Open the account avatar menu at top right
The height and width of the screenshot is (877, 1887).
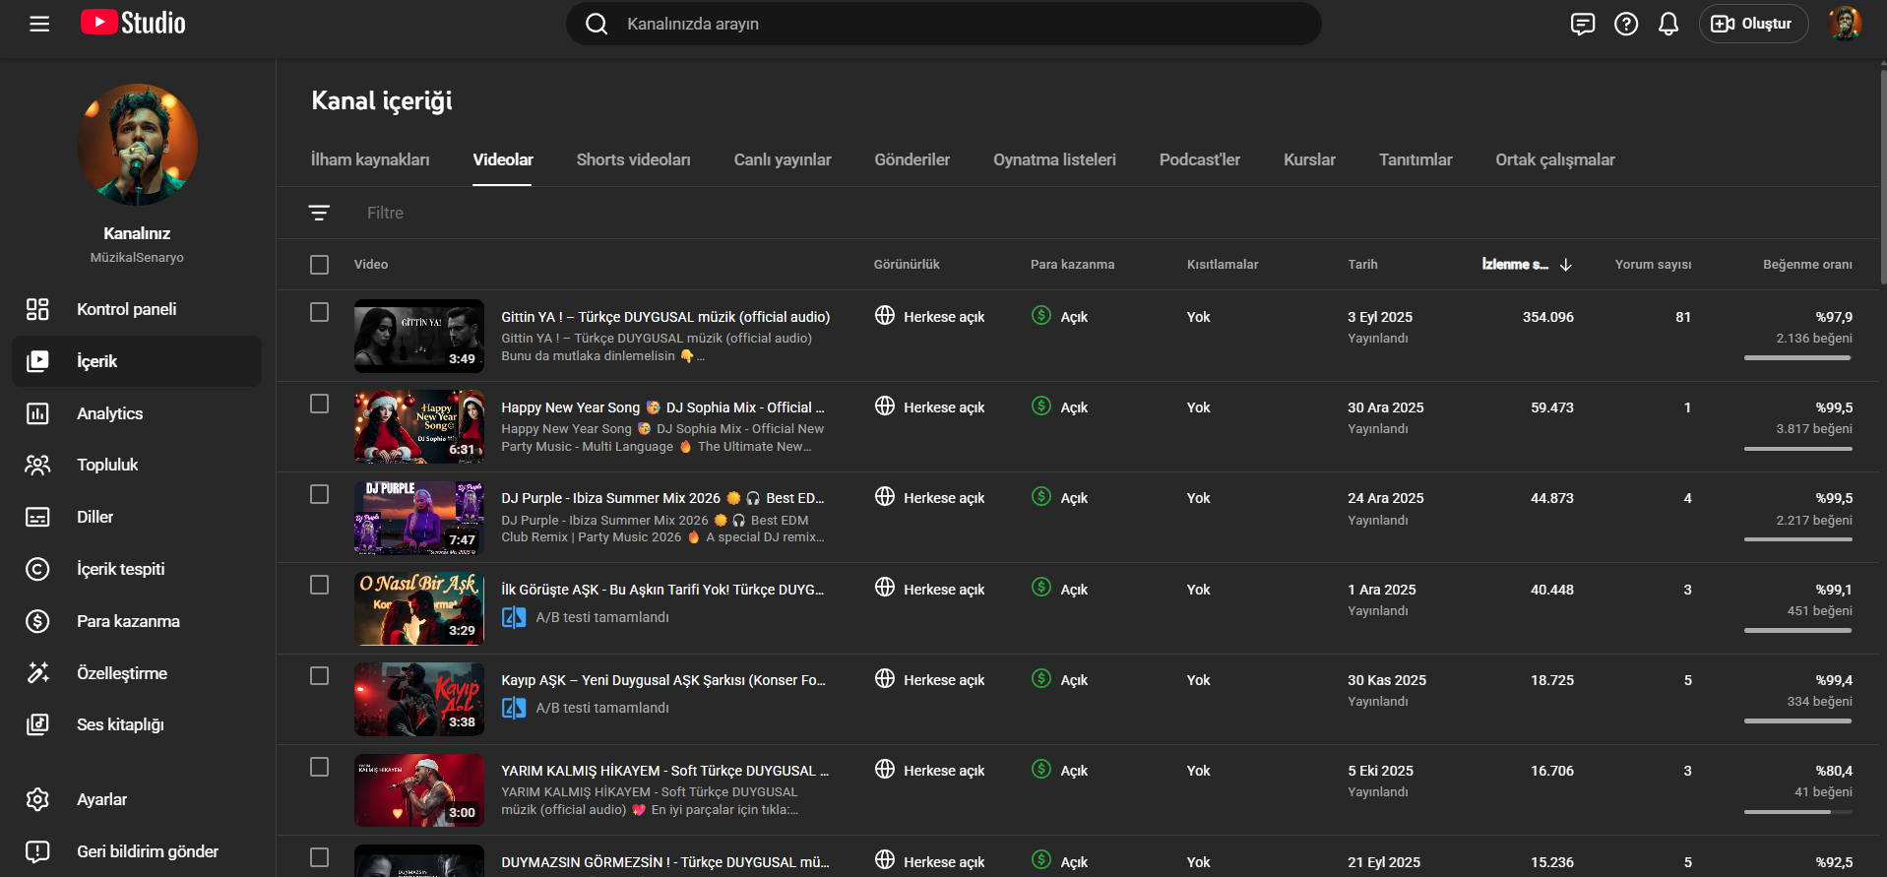pyautogui.click(x=1844, y=24)
